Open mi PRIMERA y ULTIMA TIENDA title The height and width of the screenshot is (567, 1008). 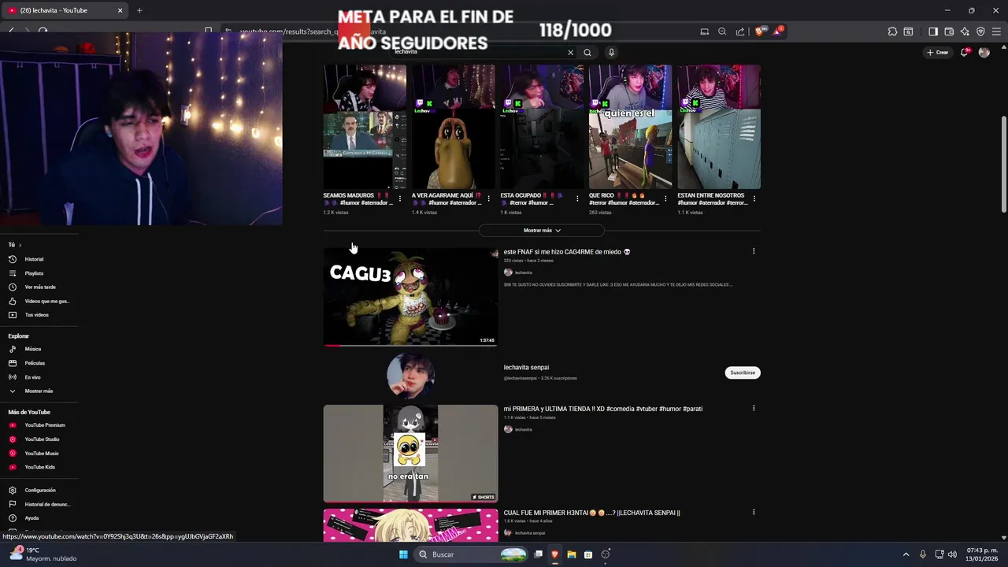click(603, 409)
